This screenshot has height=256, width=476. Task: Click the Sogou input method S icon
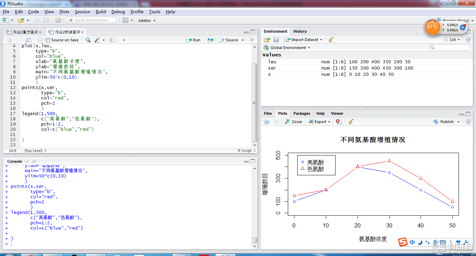click(x=403, y=242)
